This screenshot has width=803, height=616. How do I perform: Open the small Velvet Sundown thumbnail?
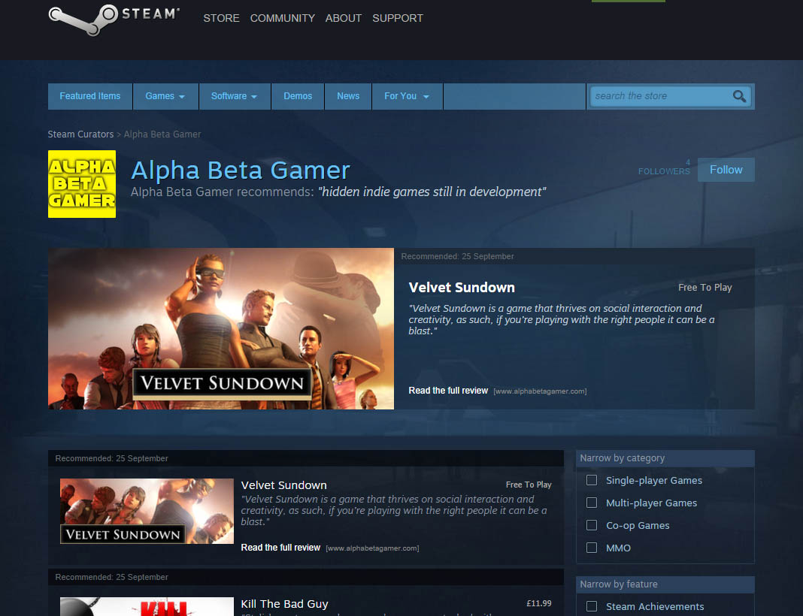tap(147, 512)
